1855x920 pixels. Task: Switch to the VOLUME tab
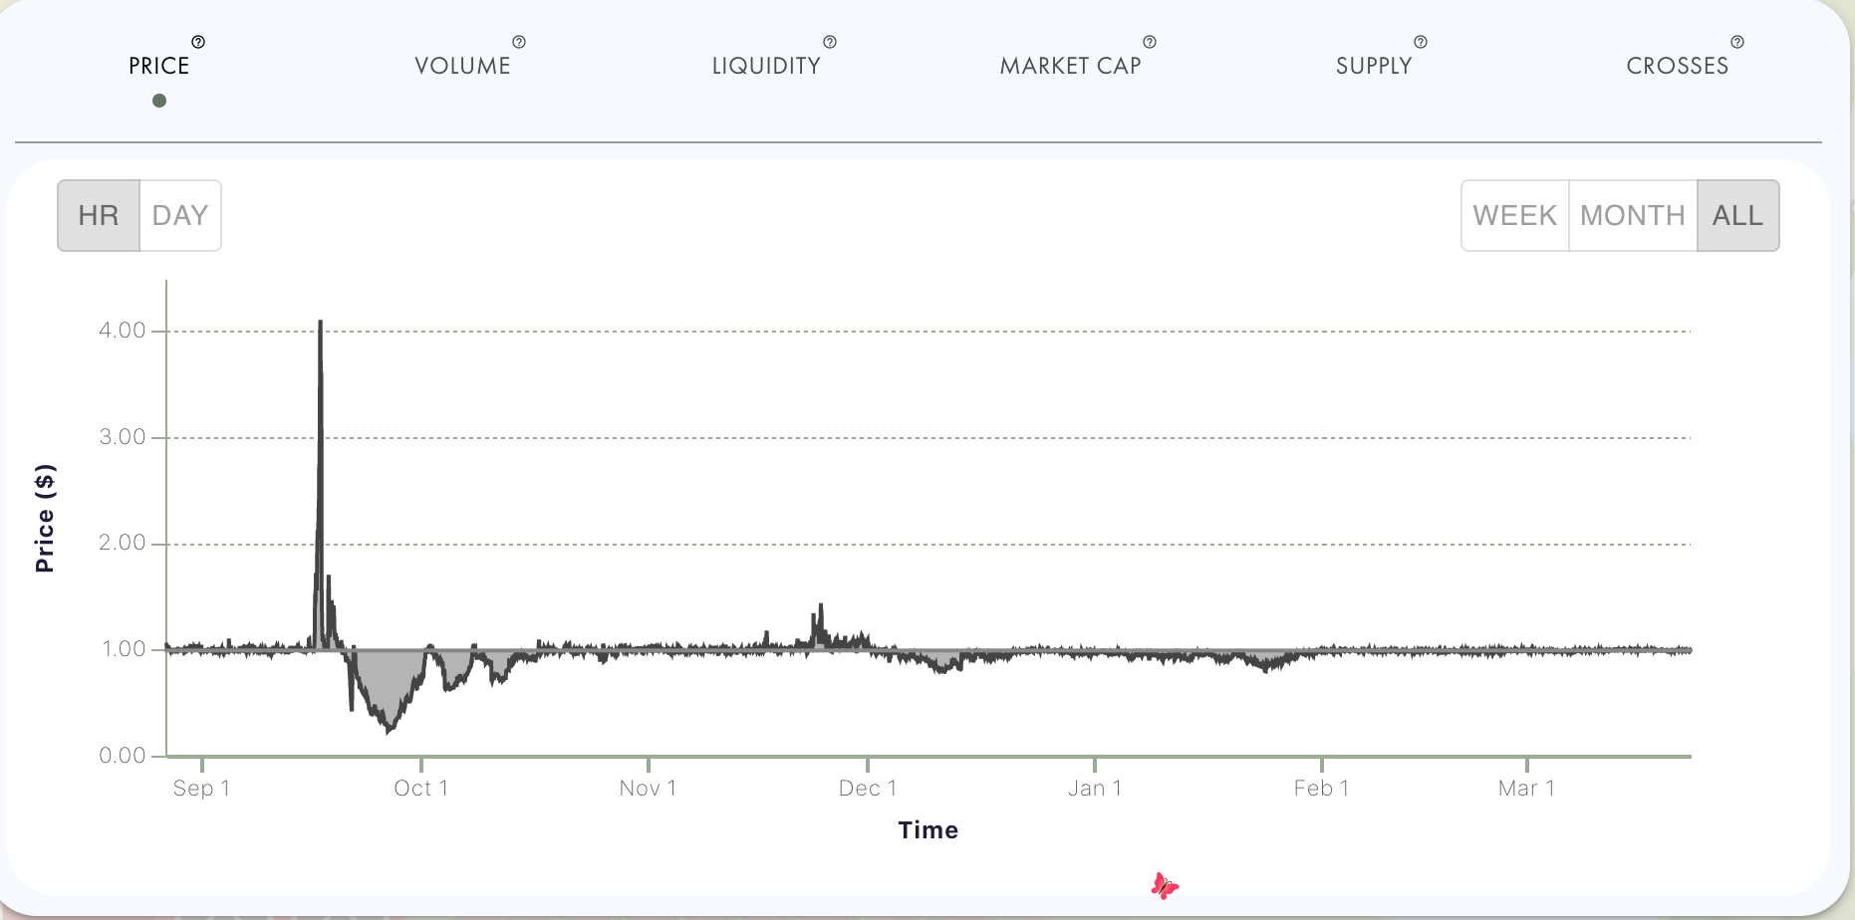click(463, 66)
